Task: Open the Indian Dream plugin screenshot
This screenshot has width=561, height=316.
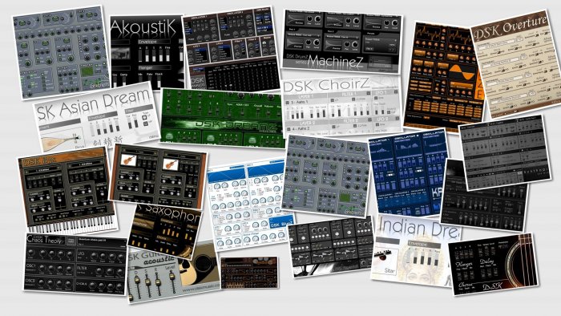Action: pyautogui.click(x=415, y=250)
